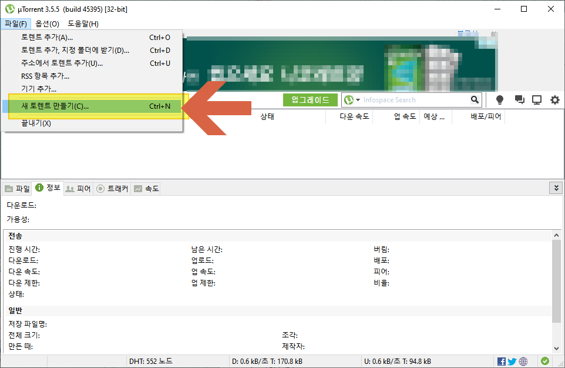Switch to the 파일 tab
Viewport: 565px width, 368px height.
17,189
